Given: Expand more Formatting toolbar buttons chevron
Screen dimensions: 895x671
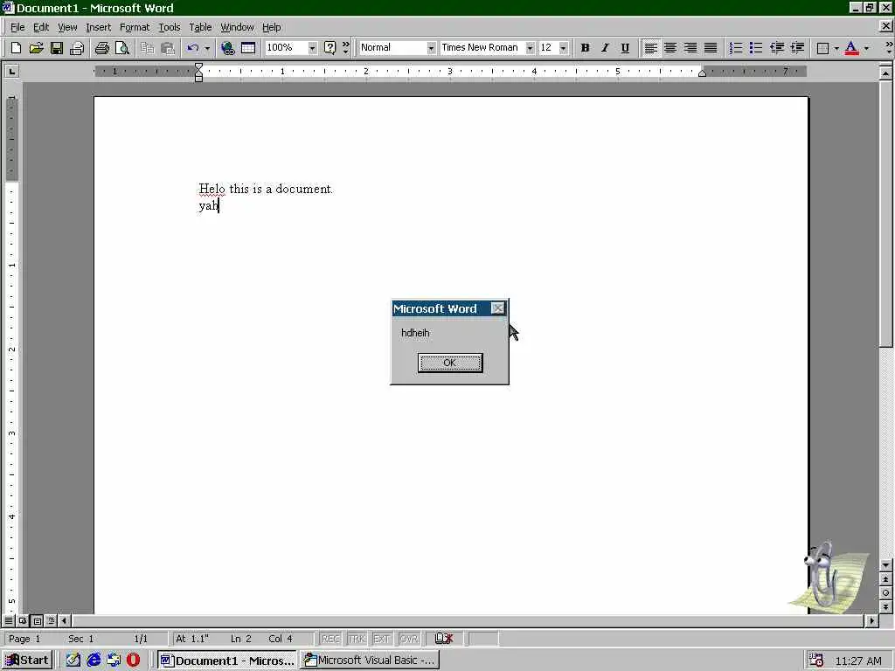Looking at the screenshot, I should pos(889,48).
